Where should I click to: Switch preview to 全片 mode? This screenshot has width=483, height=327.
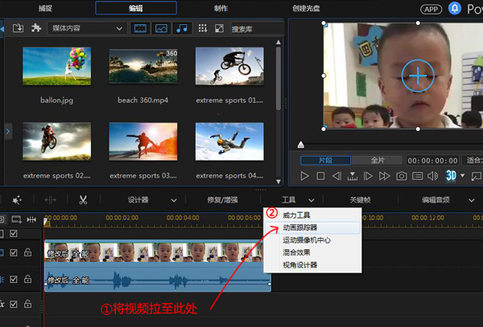click(x=377, y=161)
